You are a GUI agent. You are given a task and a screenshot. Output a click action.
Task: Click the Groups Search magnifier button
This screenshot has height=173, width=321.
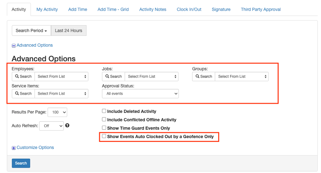click(204, 77)
